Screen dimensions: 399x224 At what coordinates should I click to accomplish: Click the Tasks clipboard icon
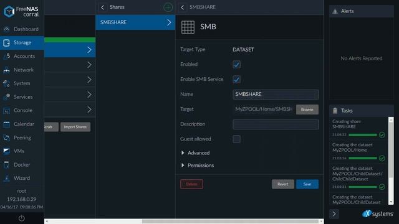(x=335, y=111)
